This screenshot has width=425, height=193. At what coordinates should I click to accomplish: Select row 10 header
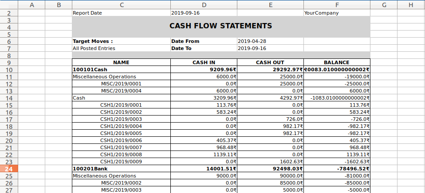tap(9, 70)
